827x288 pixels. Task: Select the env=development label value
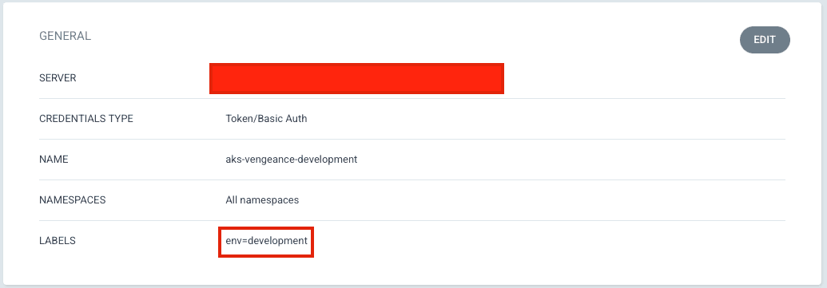click(266, 241)
